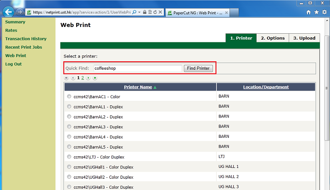Viewport: 330px width, 190px height.
Task: Click the browser back arrow button
Action: coord(8,12)
